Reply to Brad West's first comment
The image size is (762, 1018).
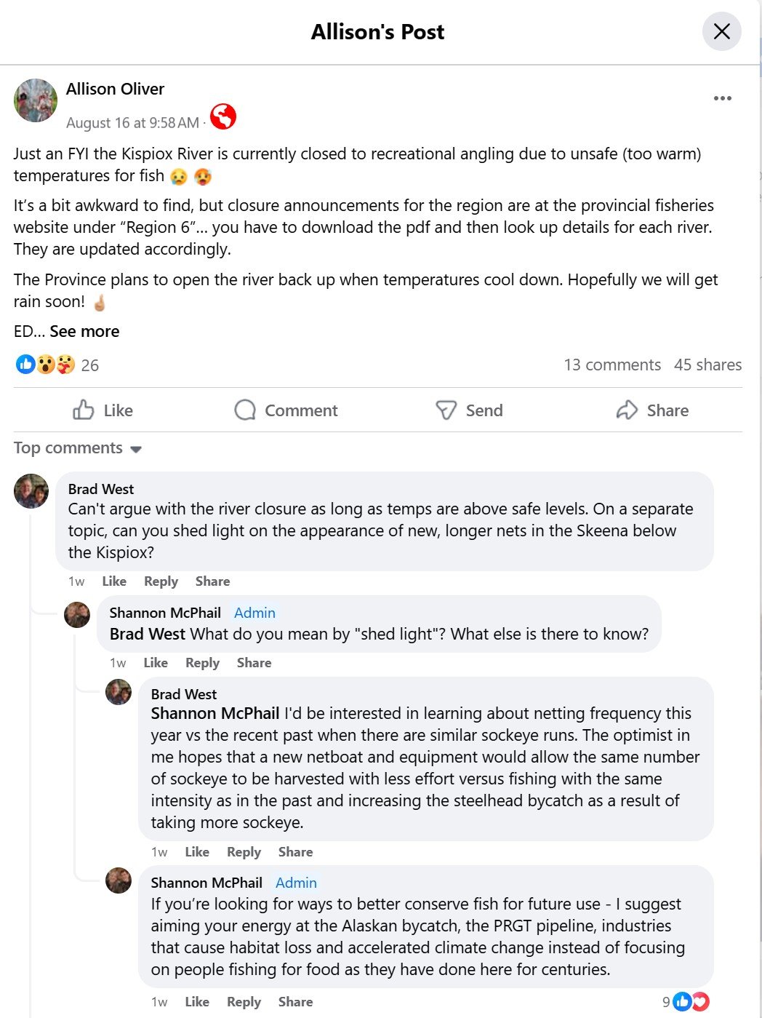click(x=161, y=581)
